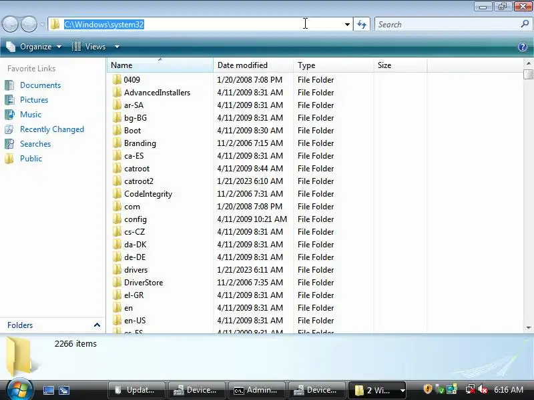This screenshot has height=400, width=534.
Task: Select the da-DK folder name
Action: pyautogui.click(x=136, y=244)
